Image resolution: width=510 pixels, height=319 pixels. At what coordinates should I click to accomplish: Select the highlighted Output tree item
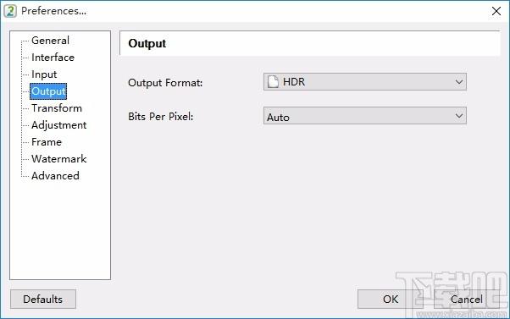(x=48, y=91)
